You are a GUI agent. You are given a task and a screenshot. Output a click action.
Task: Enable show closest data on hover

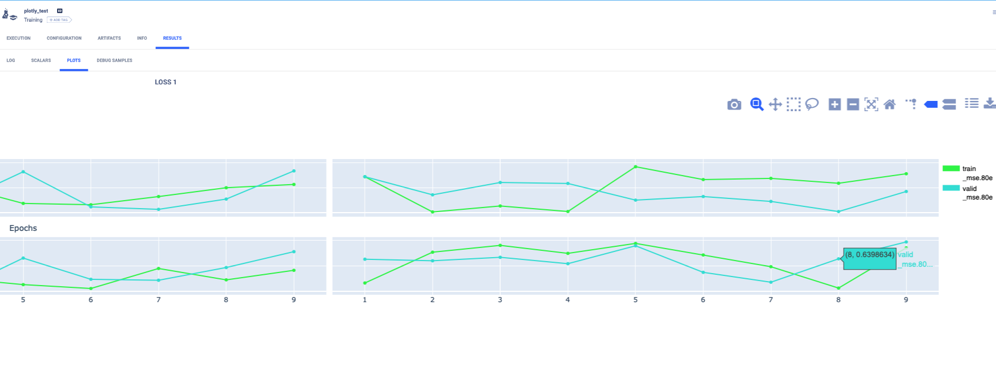click(x=930, y=104)
